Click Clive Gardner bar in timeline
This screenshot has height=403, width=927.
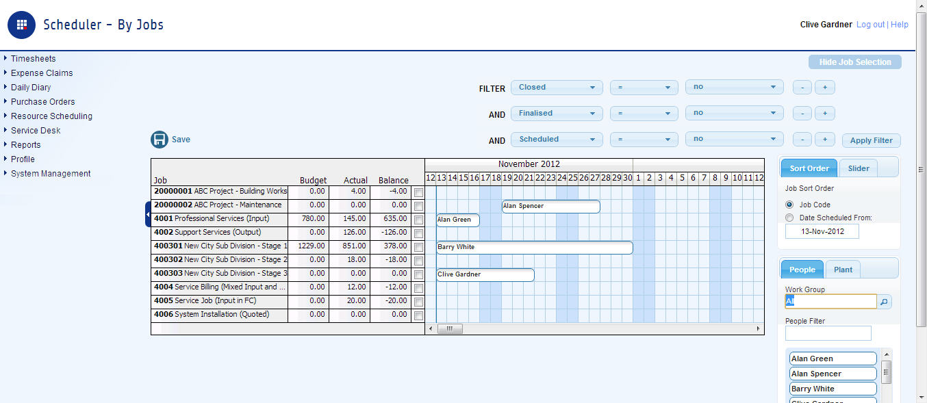tap(485, 274)
